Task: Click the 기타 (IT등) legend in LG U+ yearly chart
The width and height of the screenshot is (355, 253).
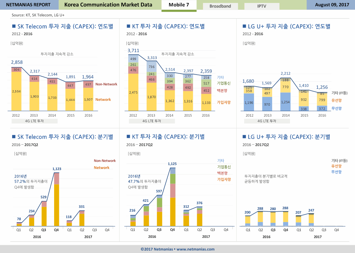Action: click(339, 93)
